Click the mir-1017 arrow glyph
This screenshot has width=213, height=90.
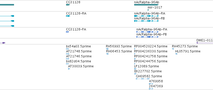click(x=148, y=10)
